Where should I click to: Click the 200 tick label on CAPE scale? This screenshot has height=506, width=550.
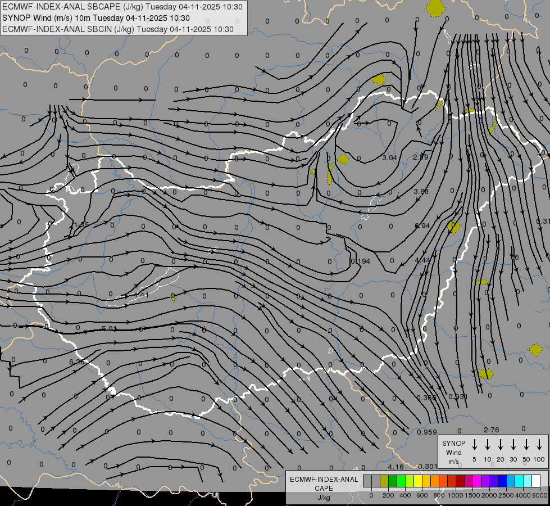388,495
